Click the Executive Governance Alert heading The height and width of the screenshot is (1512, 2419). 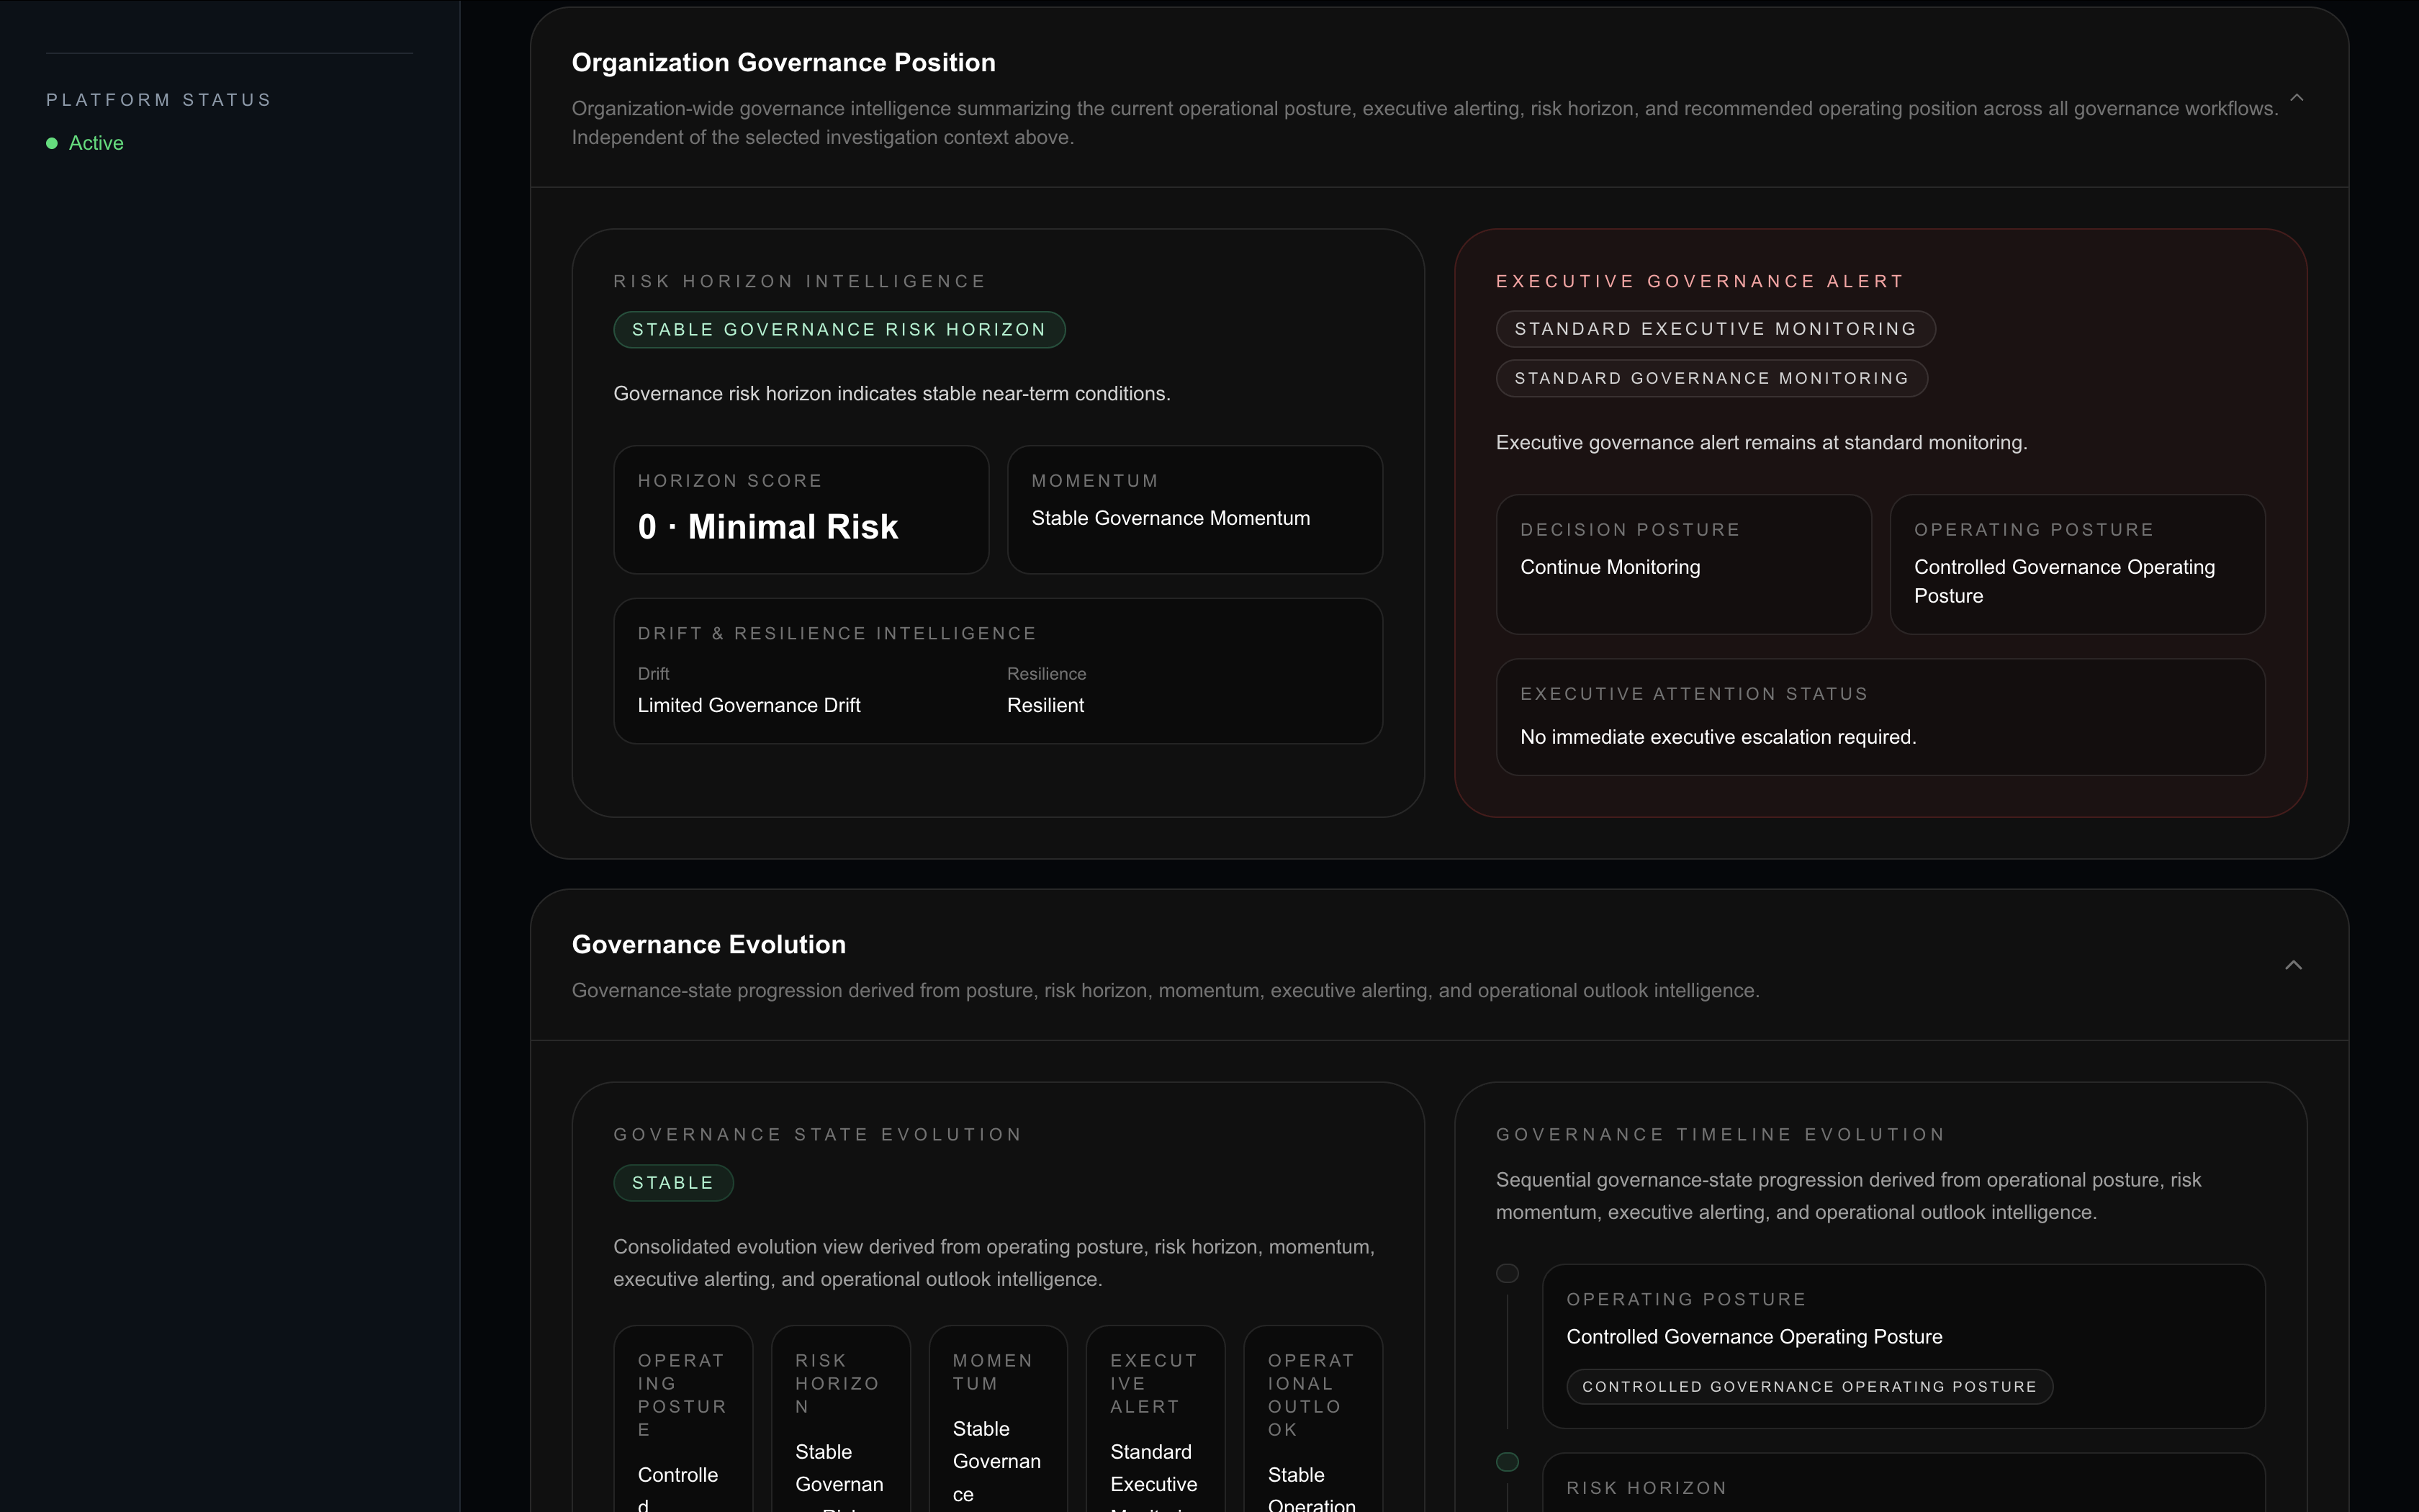pyautogui.click(x=1699, y=281)
